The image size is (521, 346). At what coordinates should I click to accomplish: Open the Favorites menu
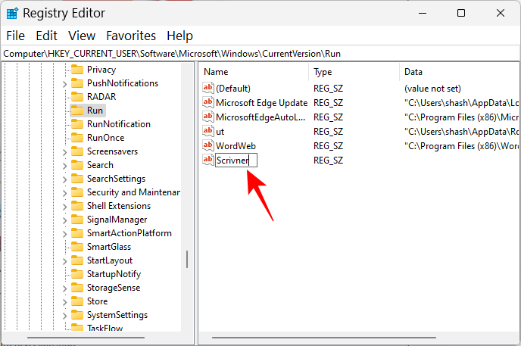[130, 36]
